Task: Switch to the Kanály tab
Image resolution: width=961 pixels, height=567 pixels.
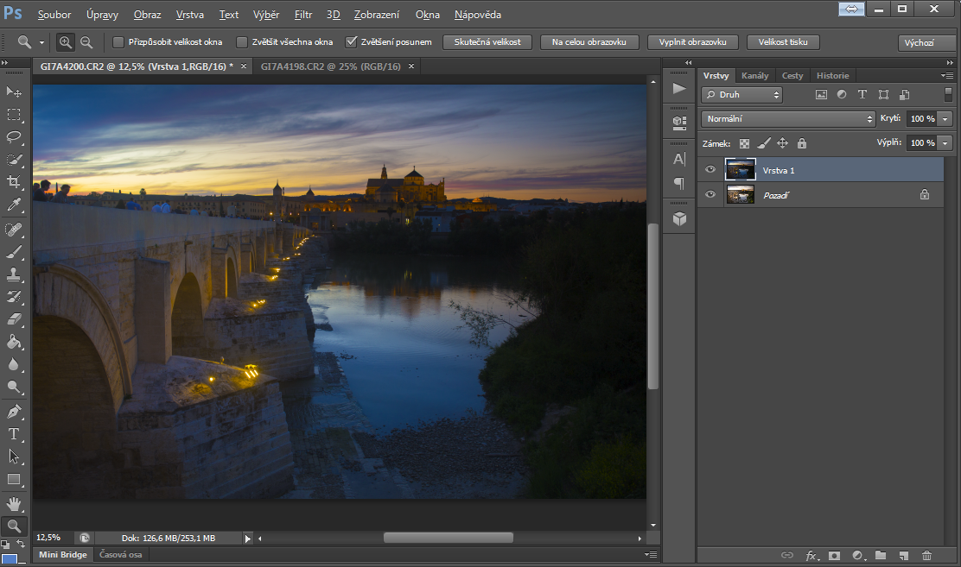Action: (x=754, y=76)
